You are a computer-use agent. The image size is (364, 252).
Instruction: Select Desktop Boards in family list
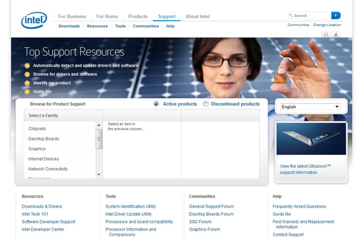(x=44, y=139)
